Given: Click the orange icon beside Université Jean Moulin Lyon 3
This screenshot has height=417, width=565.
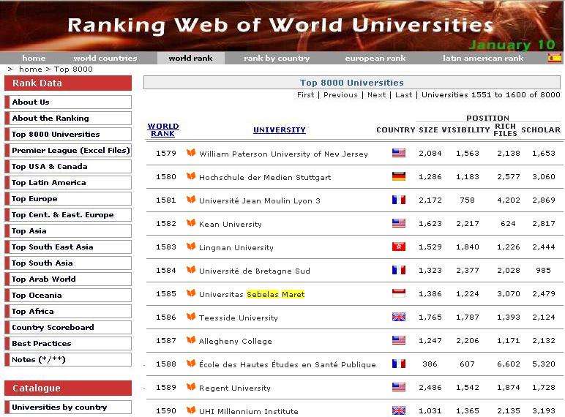Looking at the screenshot, I should pyautogui.click(x=191, y=200).
